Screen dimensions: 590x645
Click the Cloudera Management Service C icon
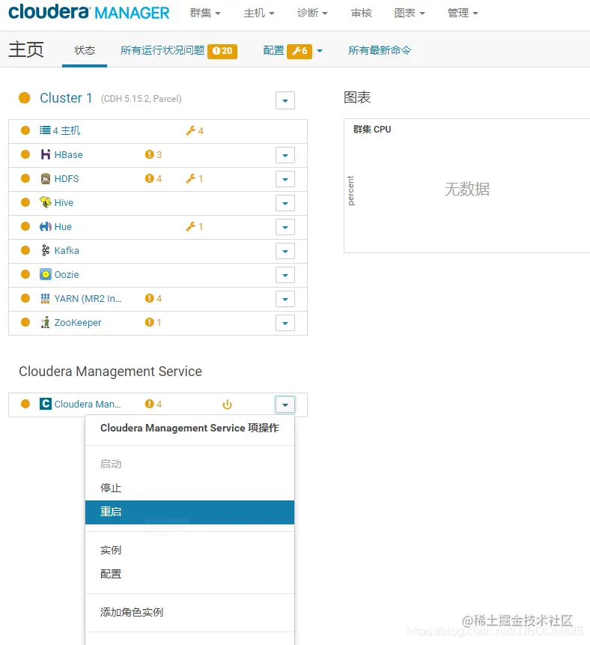pos(46,404)
